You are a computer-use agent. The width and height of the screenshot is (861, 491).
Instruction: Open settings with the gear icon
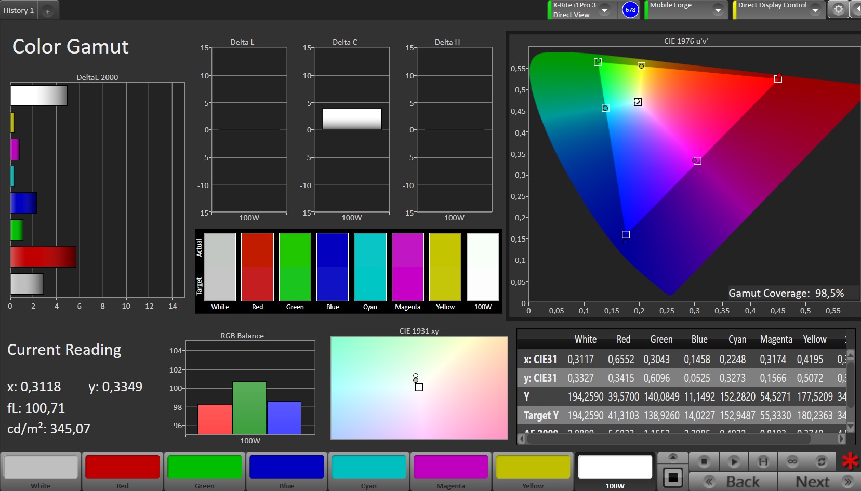point(838,9)
